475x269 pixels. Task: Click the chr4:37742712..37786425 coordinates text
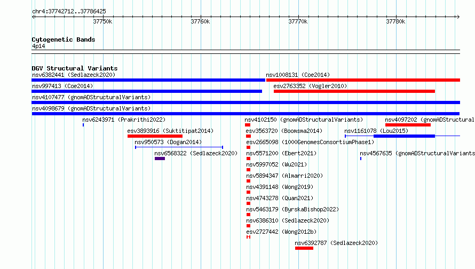pyautogui.click(x=69, y=11)
